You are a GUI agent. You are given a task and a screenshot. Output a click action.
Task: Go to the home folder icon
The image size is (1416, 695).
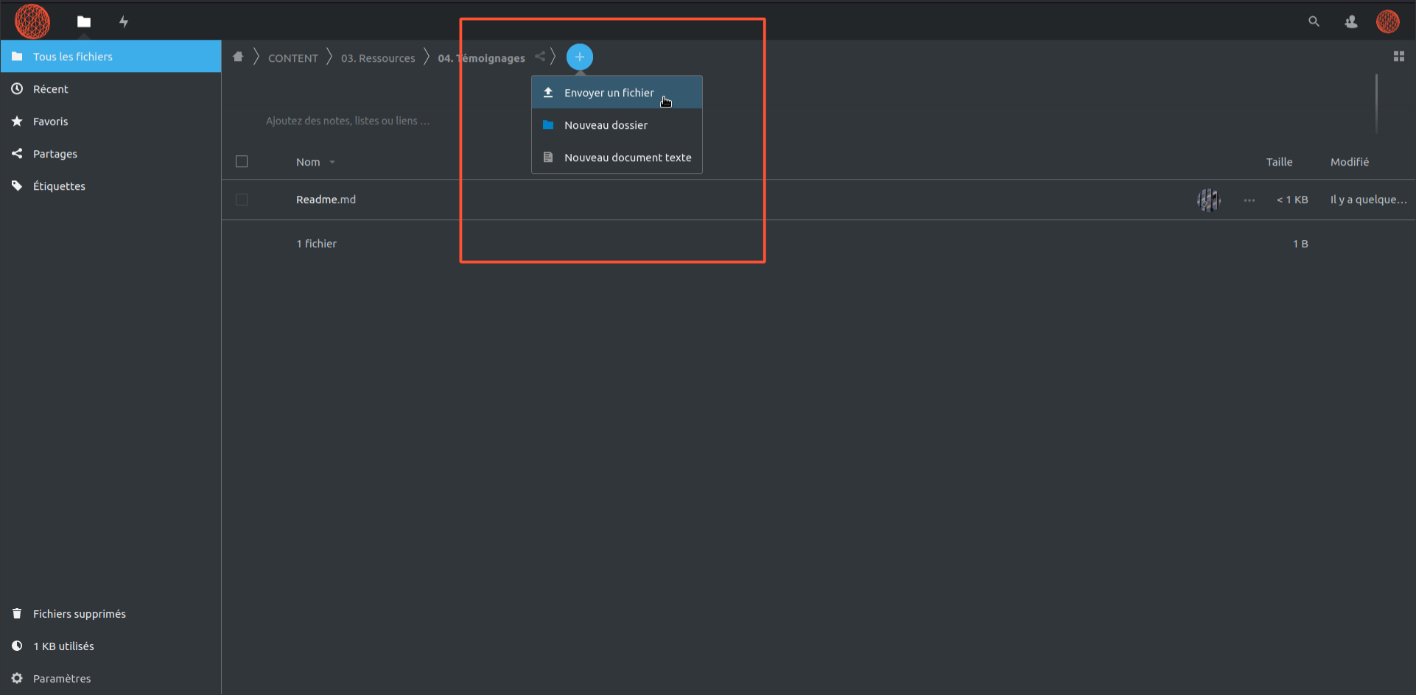[x=238, y=57]
